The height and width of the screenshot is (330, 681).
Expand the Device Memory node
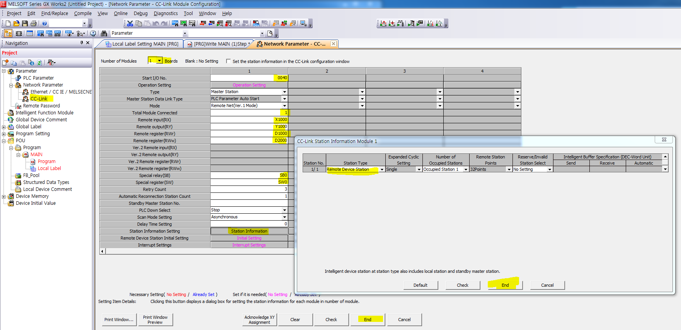tap(4, 197)
